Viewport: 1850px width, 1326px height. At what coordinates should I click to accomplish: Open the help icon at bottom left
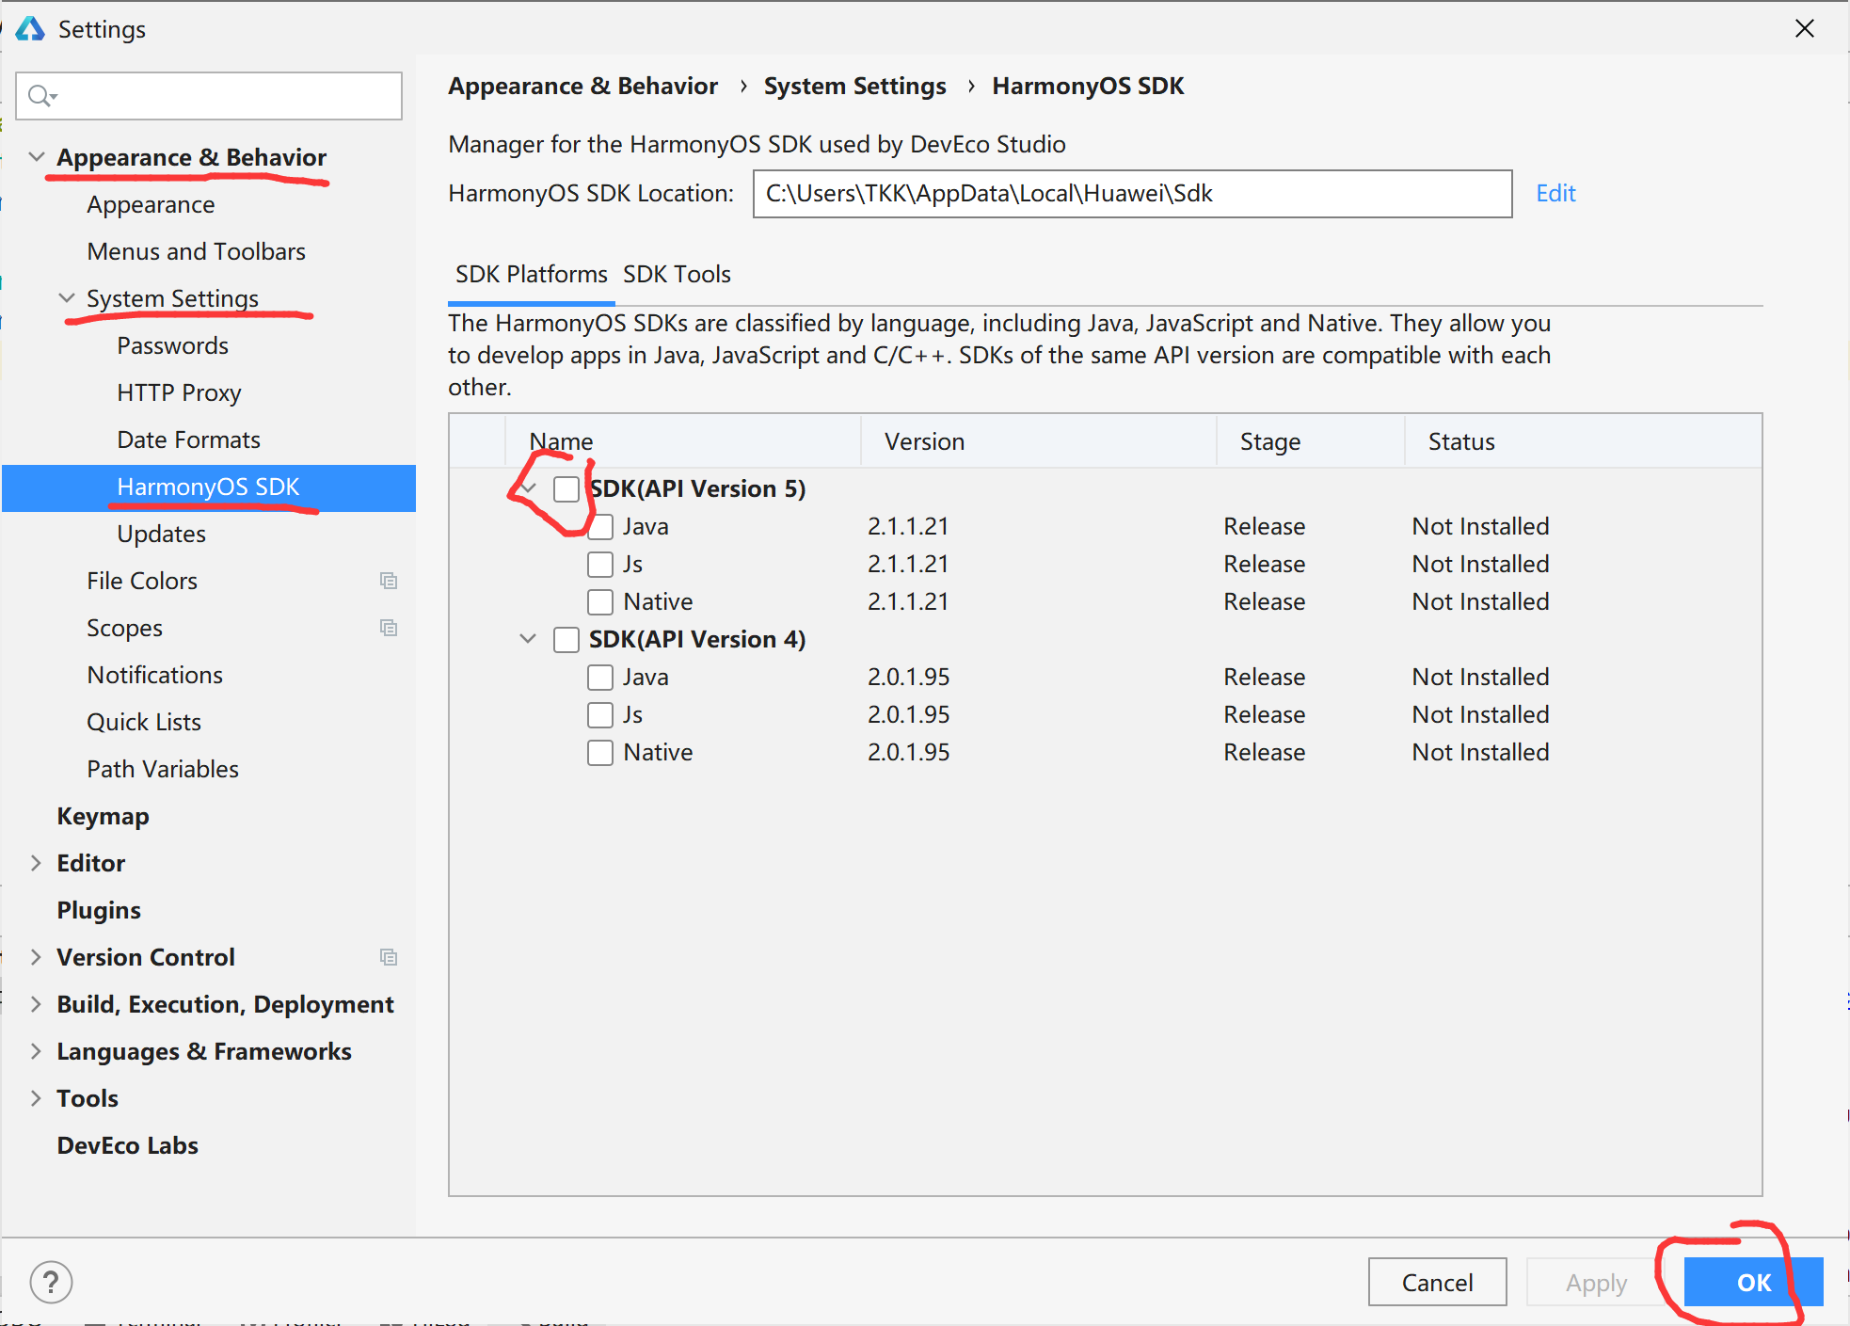point(51,1282)
